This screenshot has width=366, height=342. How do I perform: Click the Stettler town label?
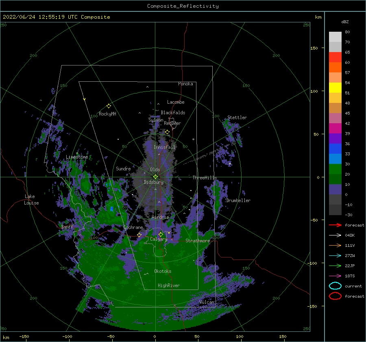pos(237,118)
